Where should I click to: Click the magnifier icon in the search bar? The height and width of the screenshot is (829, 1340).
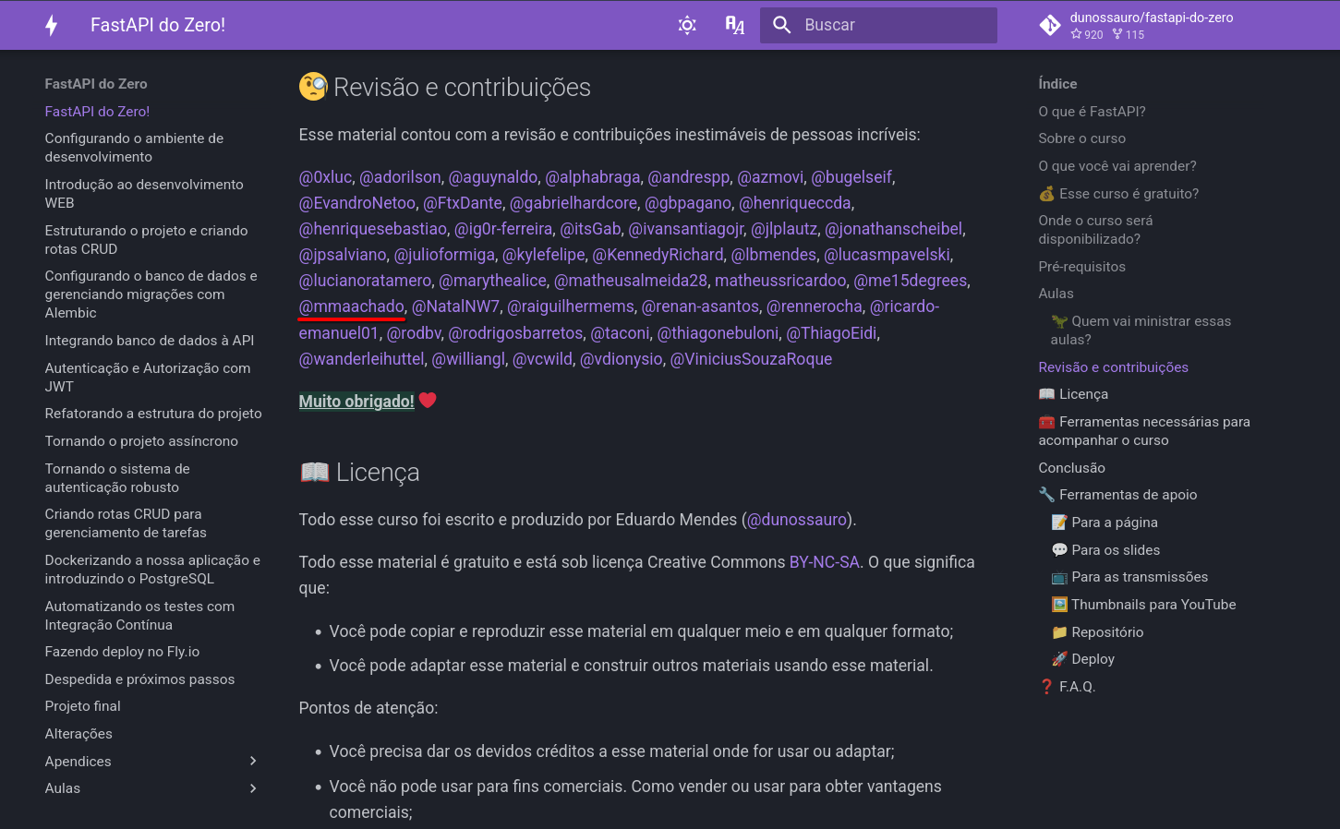781,25
